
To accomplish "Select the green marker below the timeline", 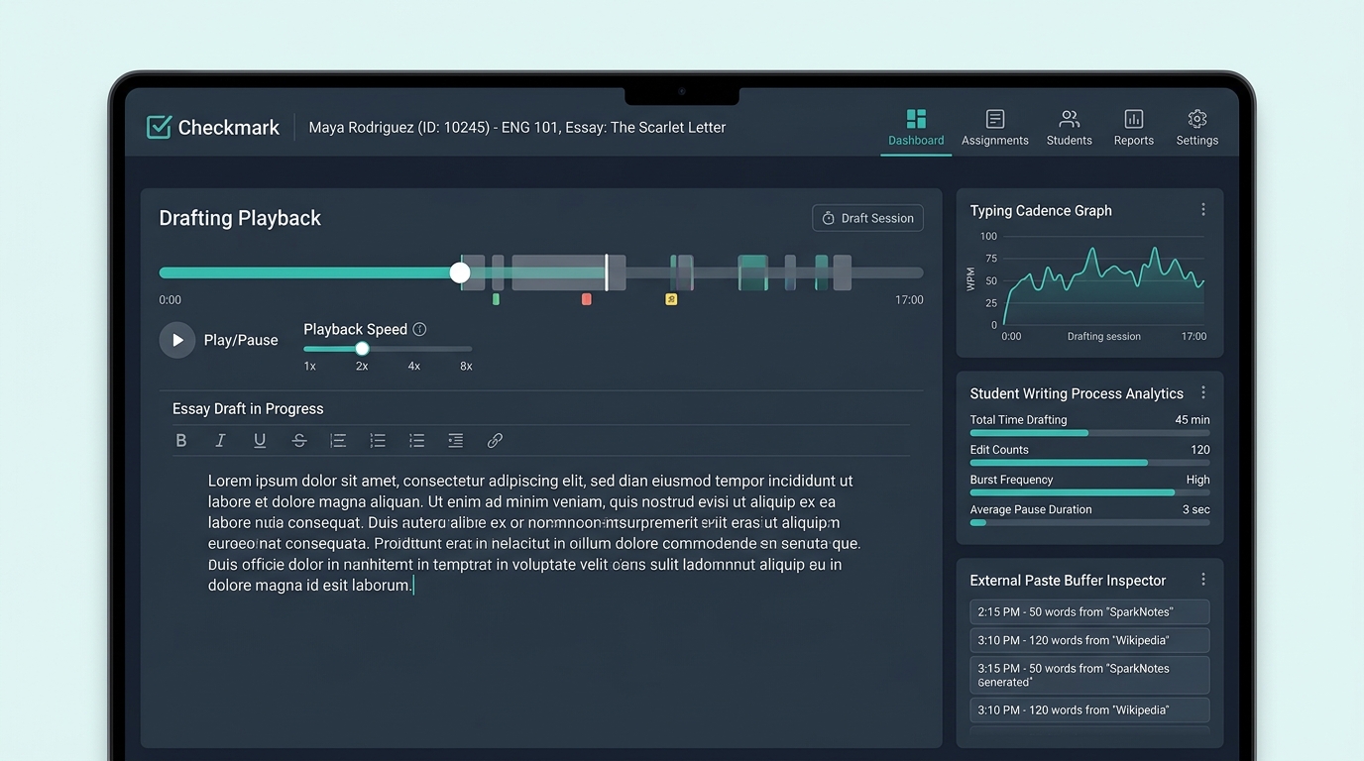I will (x=496, y=299).
